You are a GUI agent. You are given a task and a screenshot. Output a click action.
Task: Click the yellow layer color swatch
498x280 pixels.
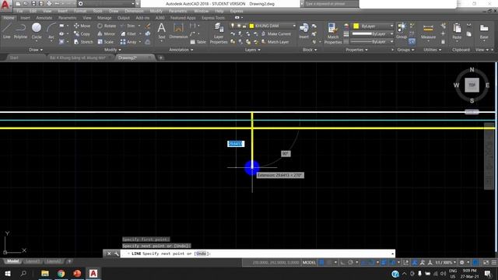tap(251, 26)
